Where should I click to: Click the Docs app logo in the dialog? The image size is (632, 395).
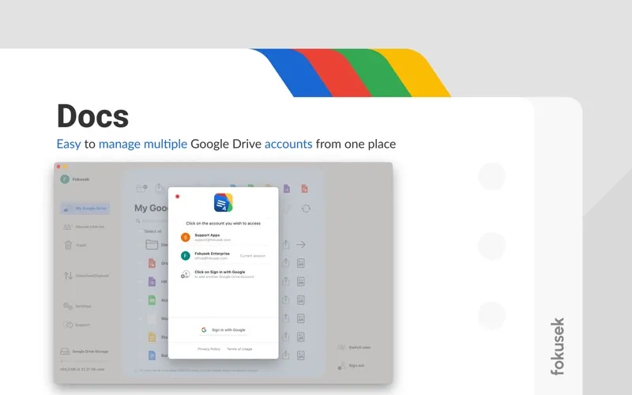(224, 202)
